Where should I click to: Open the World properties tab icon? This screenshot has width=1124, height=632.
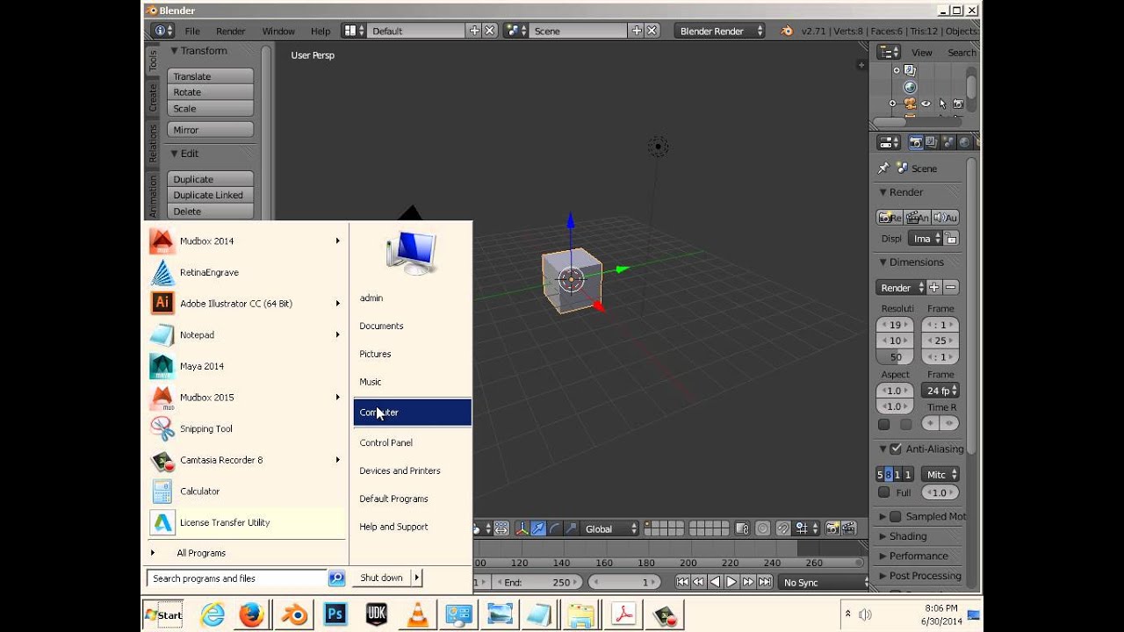click(963, 142)
